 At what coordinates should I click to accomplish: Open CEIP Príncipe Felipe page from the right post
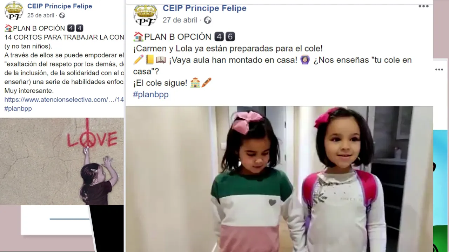point(205,8)
